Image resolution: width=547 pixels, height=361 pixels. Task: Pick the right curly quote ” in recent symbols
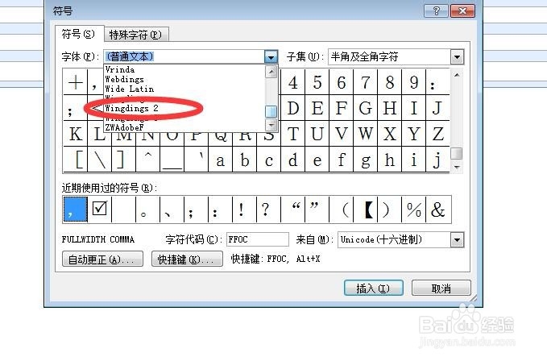coord(317,210)
